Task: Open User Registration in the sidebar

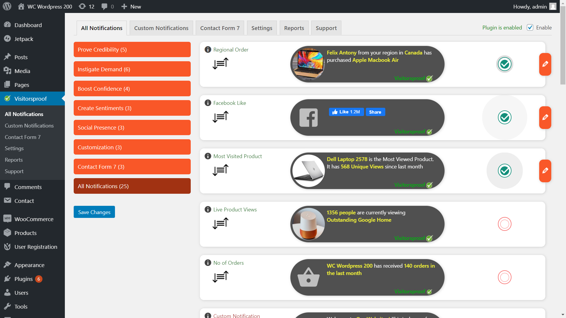Action: (32, 247)
